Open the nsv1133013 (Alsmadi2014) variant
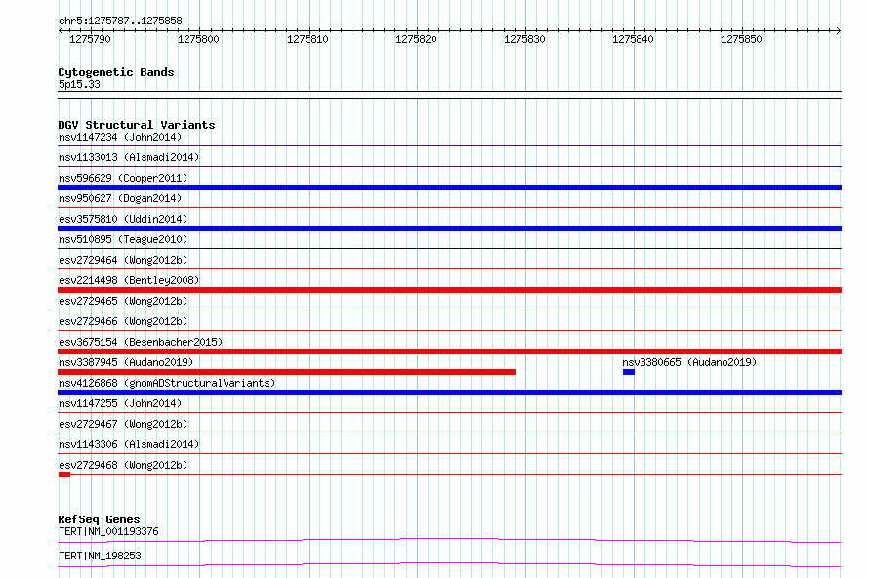 coord(129,157)
